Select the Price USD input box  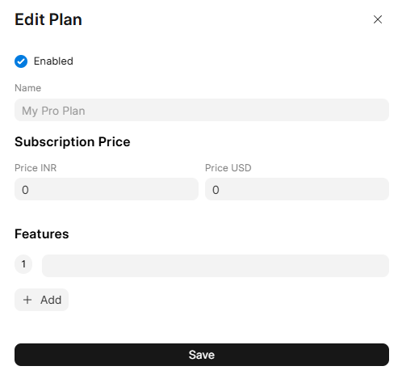pyautogui.click(x=297, y=189)
